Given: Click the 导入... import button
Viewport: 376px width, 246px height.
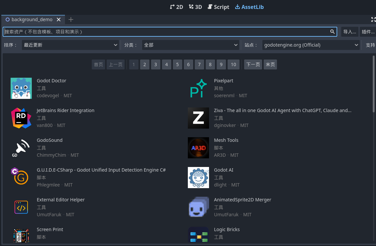Looking at the screenshot, I should pos(349,32).
